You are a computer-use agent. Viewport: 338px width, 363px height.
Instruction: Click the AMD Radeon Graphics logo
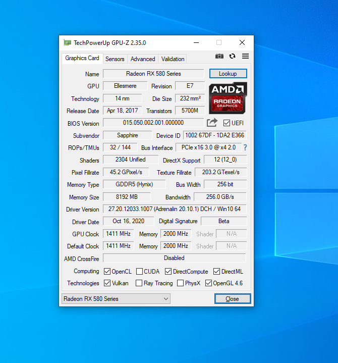click(x=228, y=98)
